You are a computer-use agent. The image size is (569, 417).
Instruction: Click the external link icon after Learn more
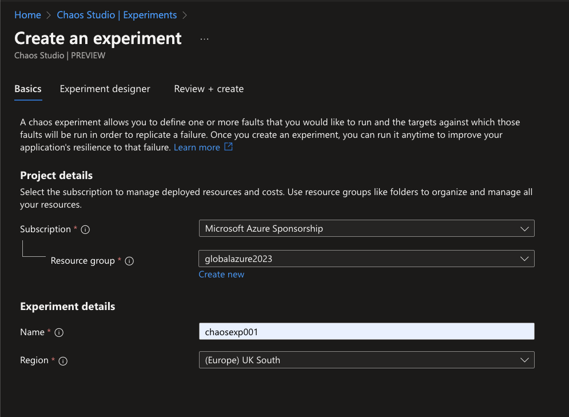click(228, 146)
